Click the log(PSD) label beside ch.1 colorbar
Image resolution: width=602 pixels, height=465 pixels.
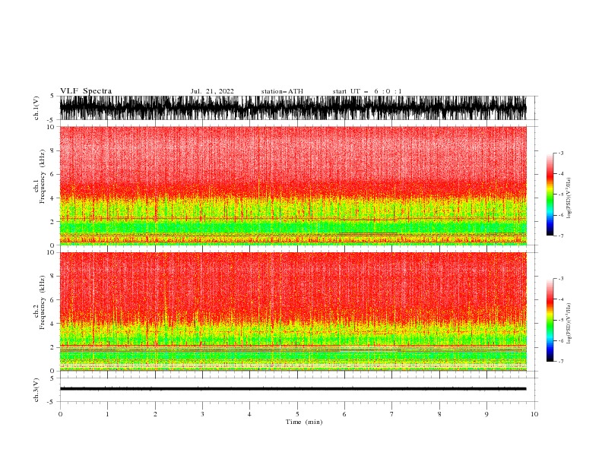point(569,198)
